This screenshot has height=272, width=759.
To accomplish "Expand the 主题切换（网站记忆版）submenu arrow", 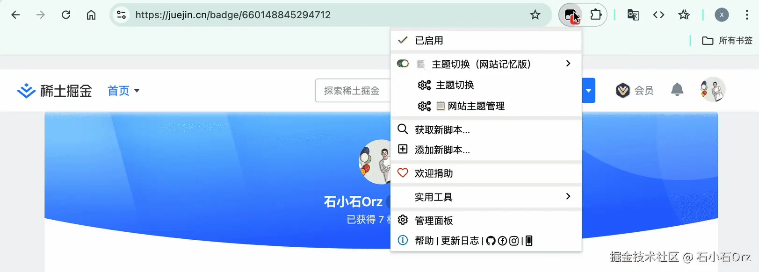I will pyautogui.click(x=568, y=64).
